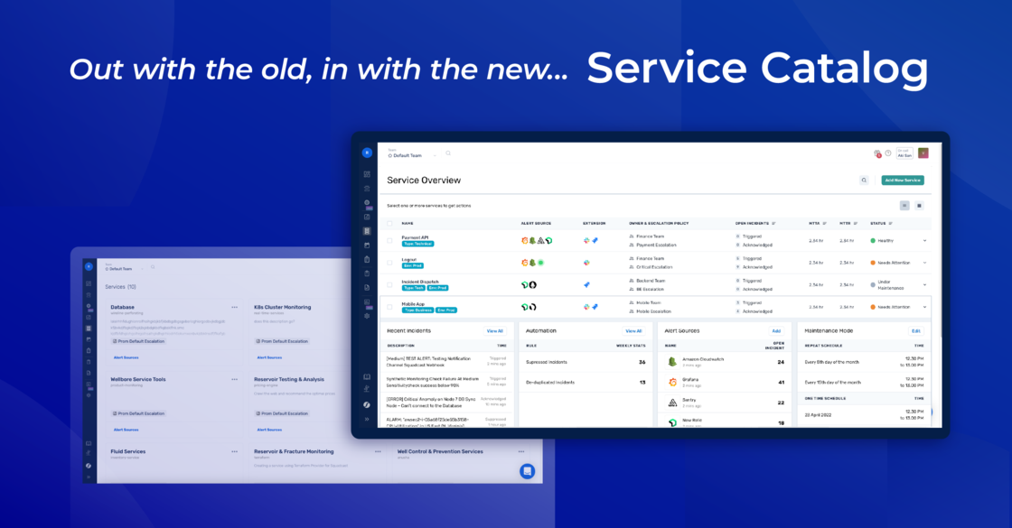Open the Database card title in old Services window
This screenshot has width=1012, height=528.
tap(123, 308)
